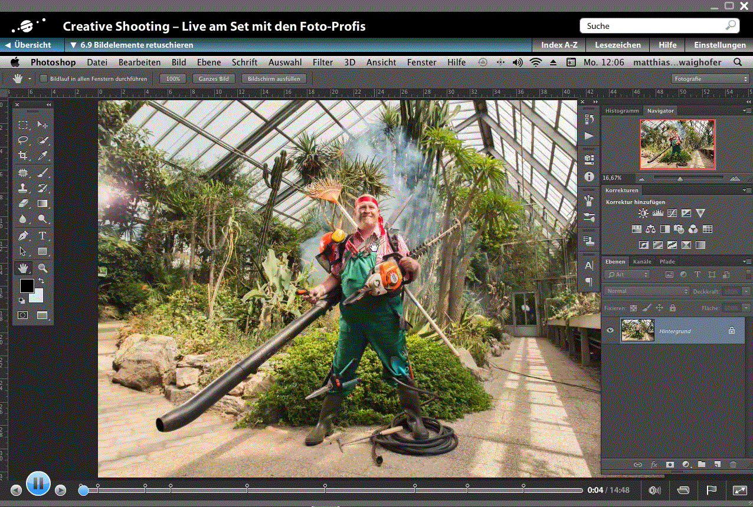Click the Ganzes Bild button
The width and height of the screenshot is (753, 507).
214,78
